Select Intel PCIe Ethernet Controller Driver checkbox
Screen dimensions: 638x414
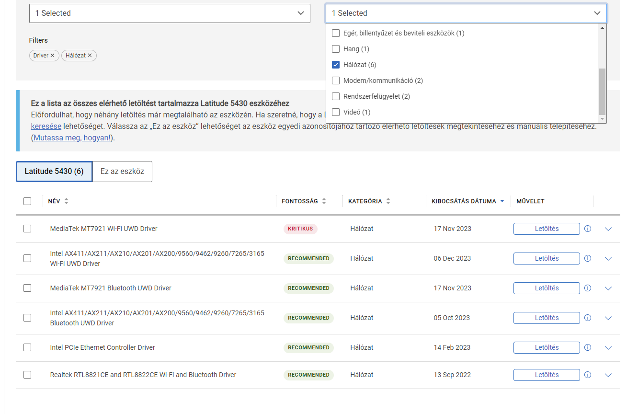tap(27, 347)
